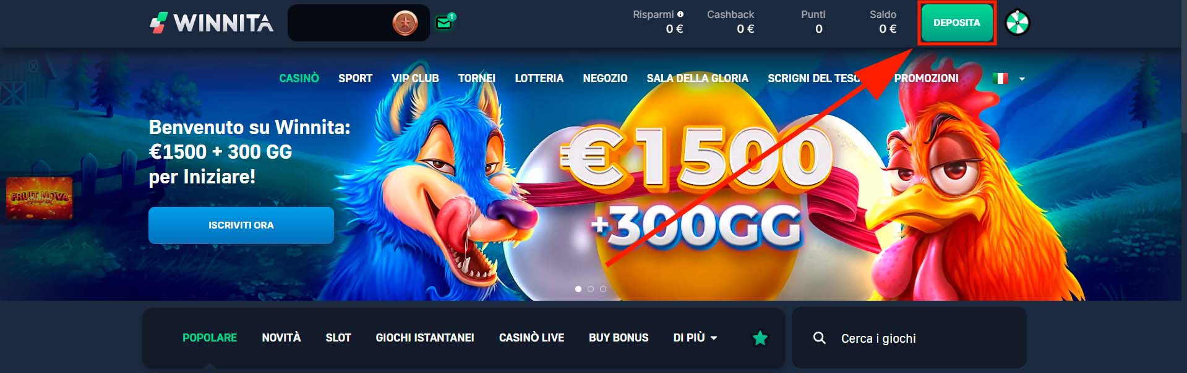Click the Italian flag icon
This screenshot has width=1187, height=373.
tap(1000, 78)
